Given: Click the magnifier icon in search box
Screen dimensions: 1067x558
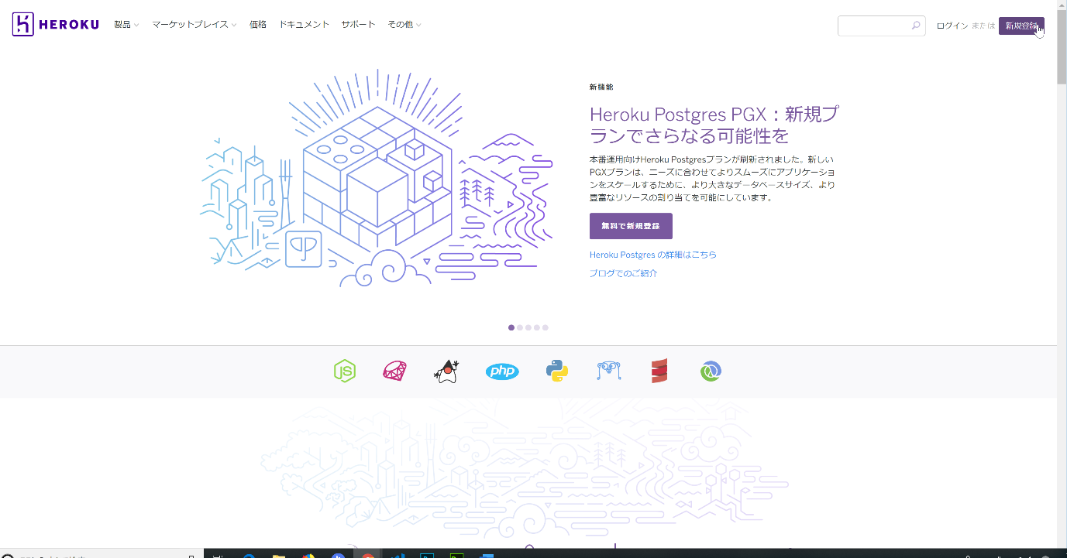Looking at the screenshot, I should 916,26.
